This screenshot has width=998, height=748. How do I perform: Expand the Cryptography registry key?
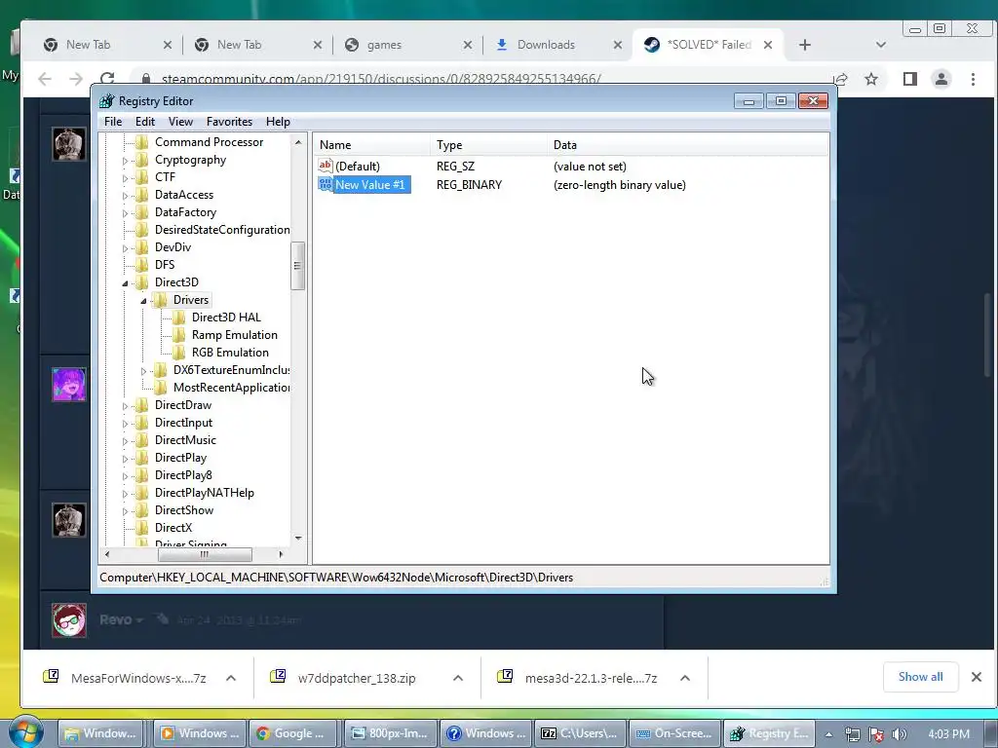tap(125, 161)
